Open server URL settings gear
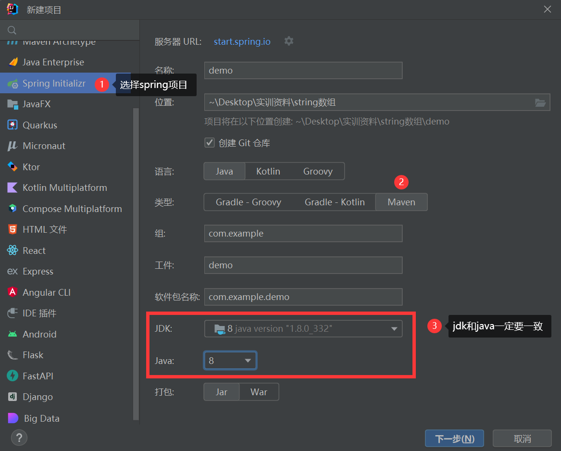The height and width of the screenshot is (451, 561). (x=289, y=41)
